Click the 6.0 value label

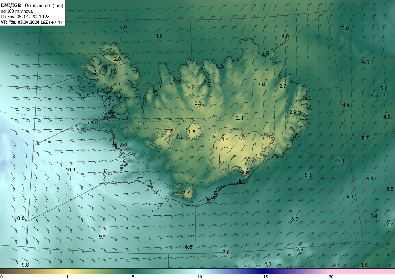click(x=370, y=179)
